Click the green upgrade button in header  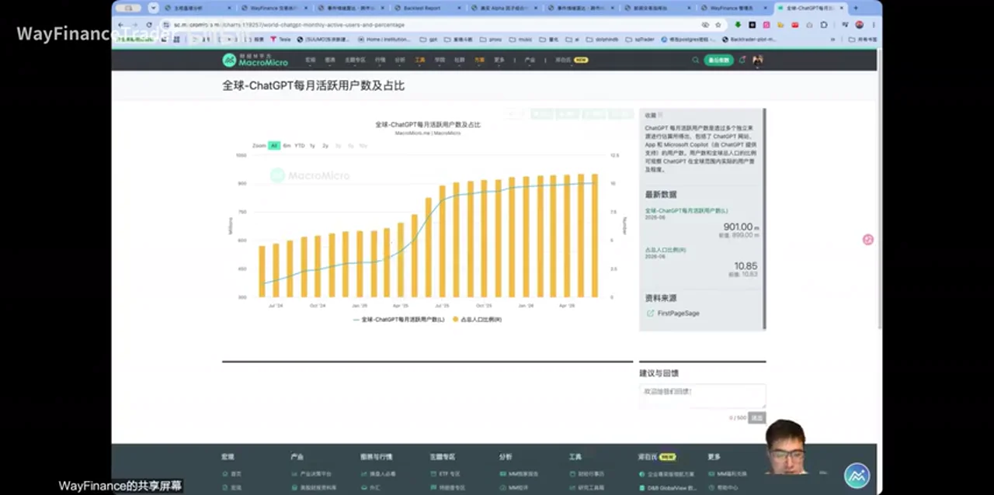718,60
